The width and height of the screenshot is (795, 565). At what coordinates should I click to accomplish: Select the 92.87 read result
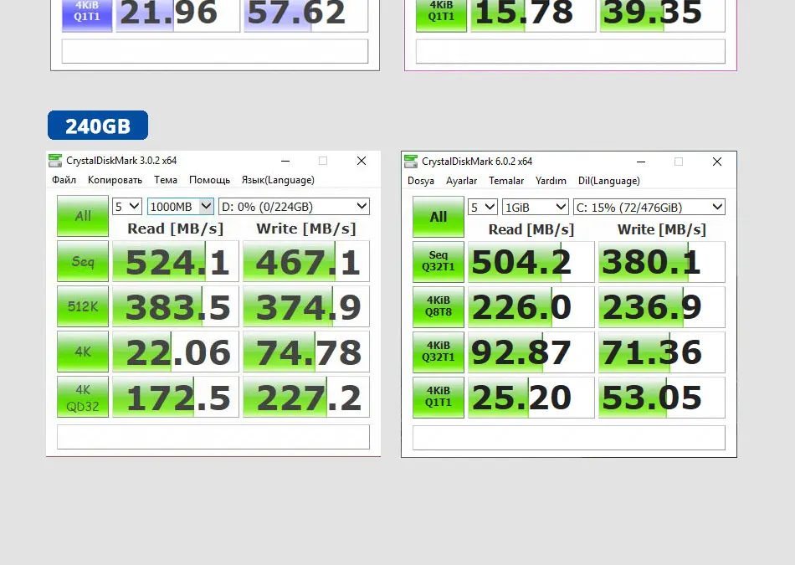(531, 352)
